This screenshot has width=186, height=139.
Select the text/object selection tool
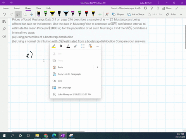(18, 14)
